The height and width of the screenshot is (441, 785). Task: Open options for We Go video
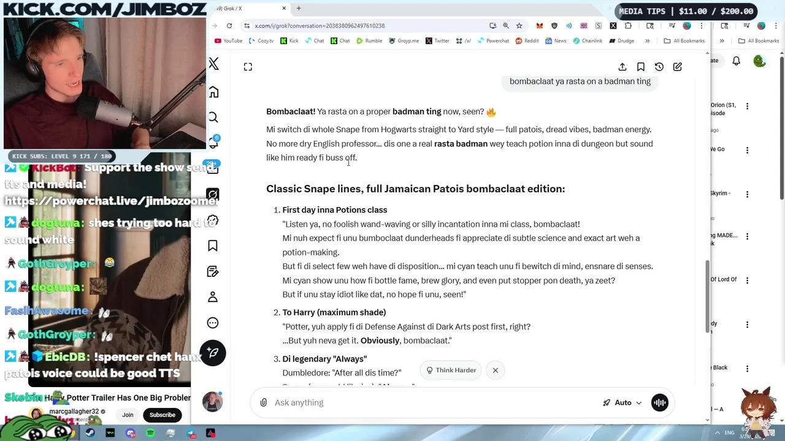[x=747, y=150]
